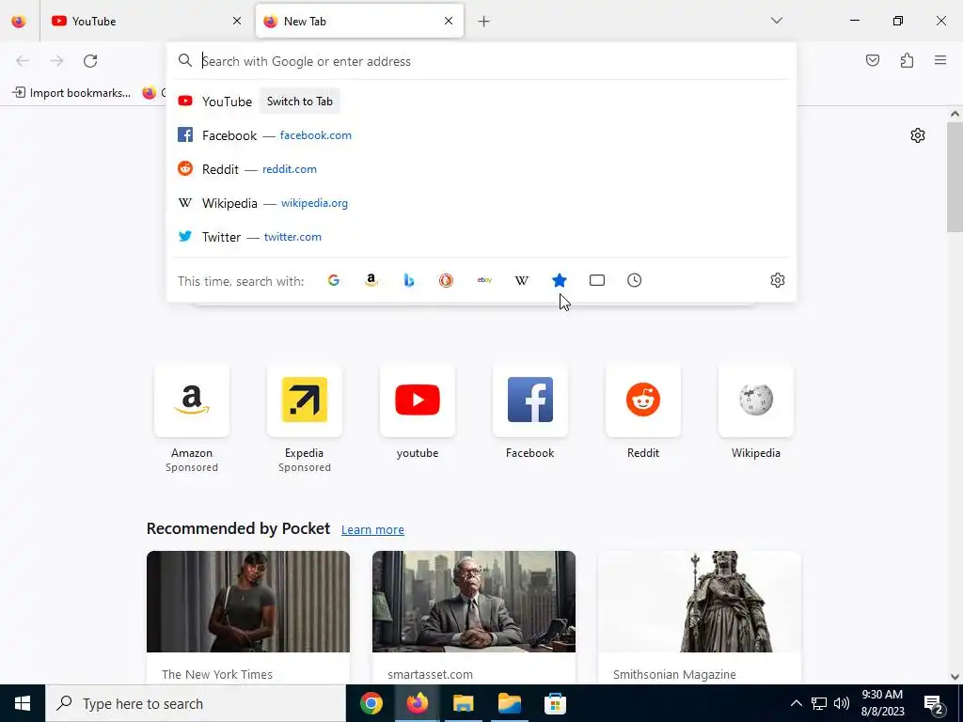The width and height of the screenshot is (963, 722).
Task: Open smartasset.com Pocket story
Action: (474, 618)
